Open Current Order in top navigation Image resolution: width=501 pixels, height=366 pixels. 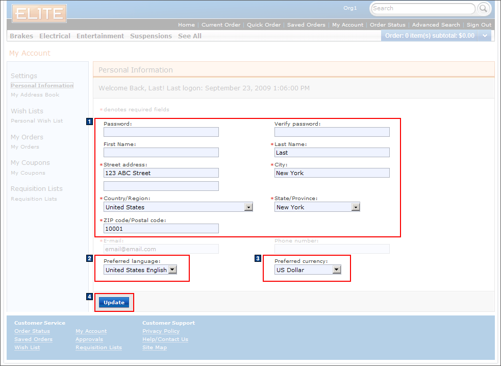tap(221, 25)
